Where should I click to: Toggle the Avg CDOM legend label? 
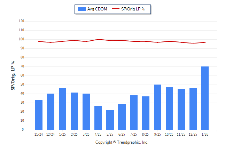coord(97,9)
